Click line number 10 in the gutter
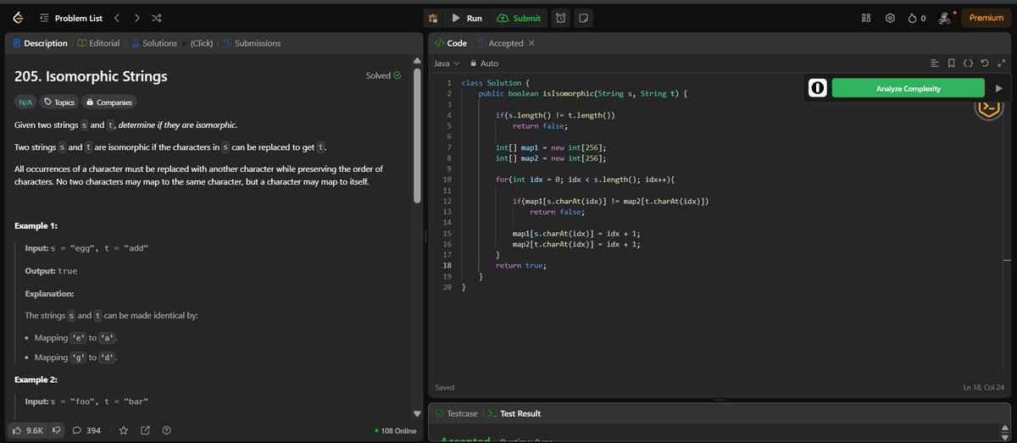This screenshot has width=1017, height=443. point(447,180)
